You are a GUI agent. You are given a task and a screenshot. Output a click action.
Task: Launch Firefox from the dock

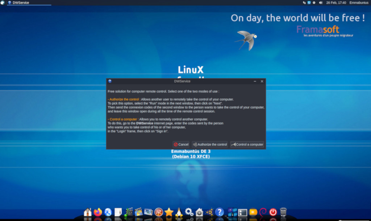(98, 212)
